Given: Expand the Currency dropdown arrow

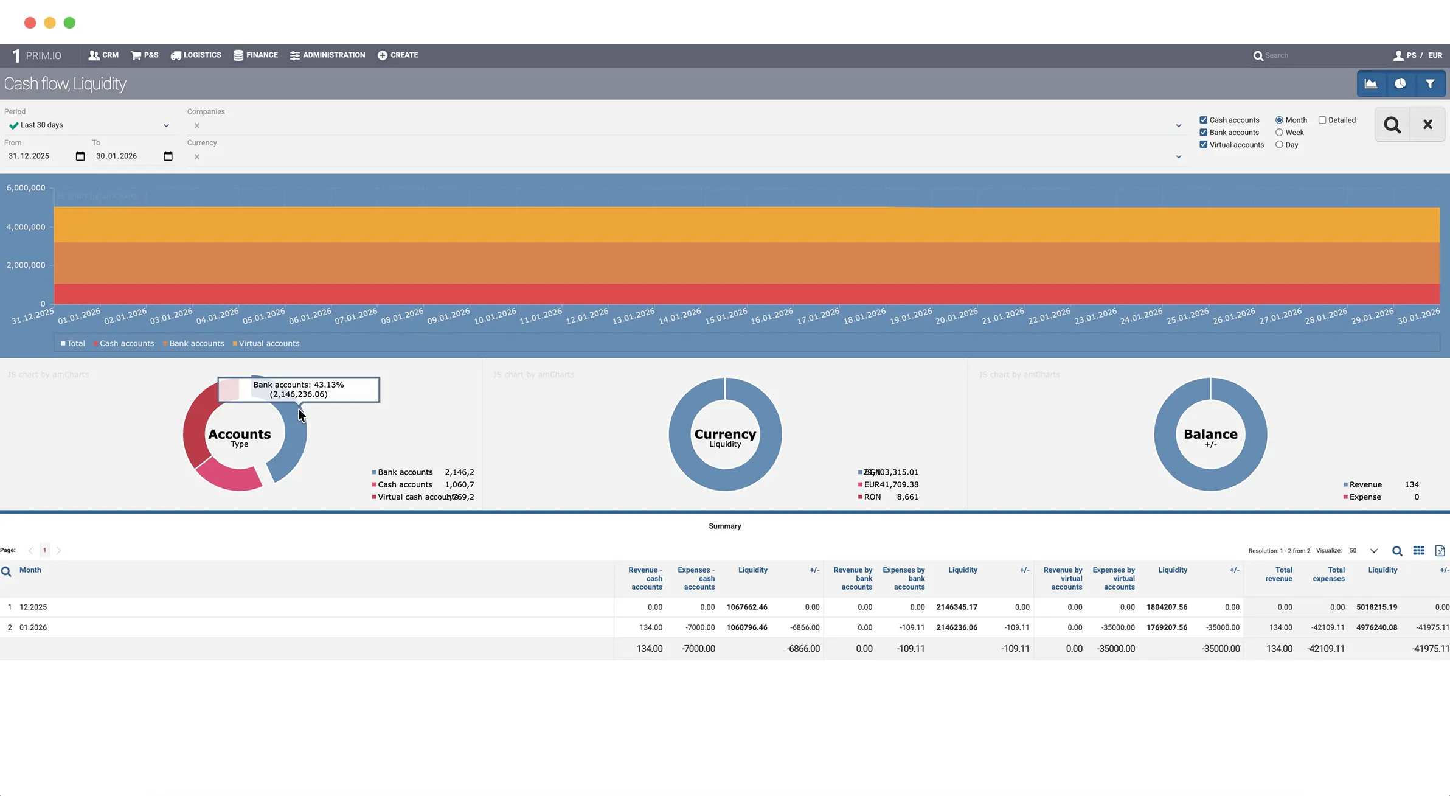Looking at the screenshot, I should [x=1179, y=157].
